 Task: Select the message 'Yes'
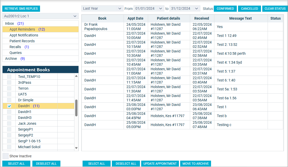[220, 27]
